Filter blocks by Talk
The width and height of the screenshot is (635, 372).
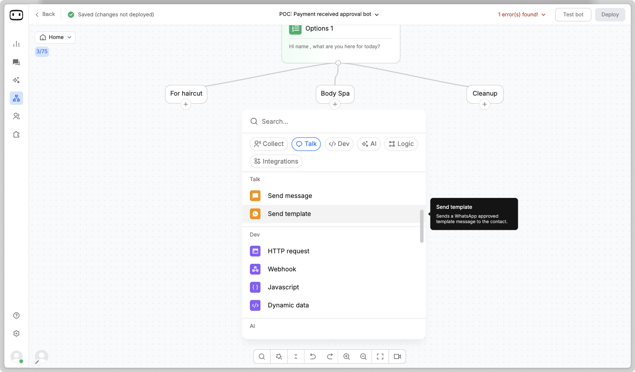click(x=306, y=144)
